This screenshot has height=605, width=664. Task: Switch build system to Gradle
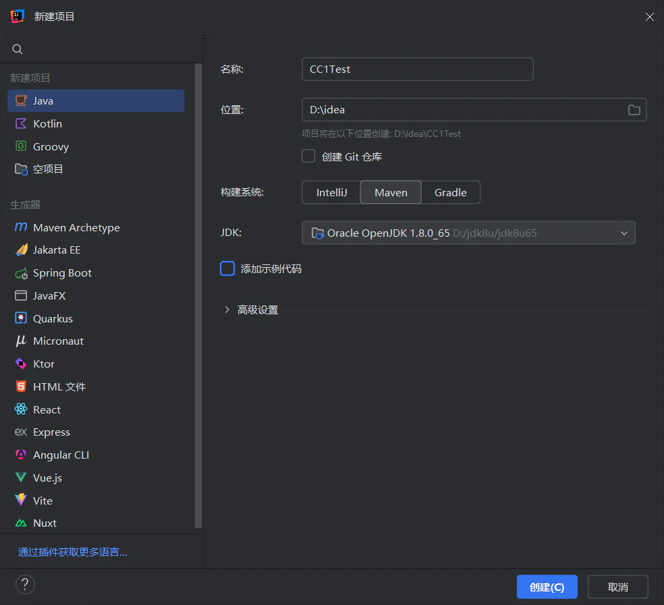(x=451, y=193)
